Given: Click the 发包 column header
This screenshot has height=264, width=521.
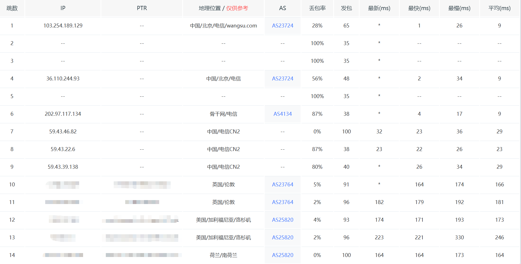Looking at the screenshot, I should 346,8.
